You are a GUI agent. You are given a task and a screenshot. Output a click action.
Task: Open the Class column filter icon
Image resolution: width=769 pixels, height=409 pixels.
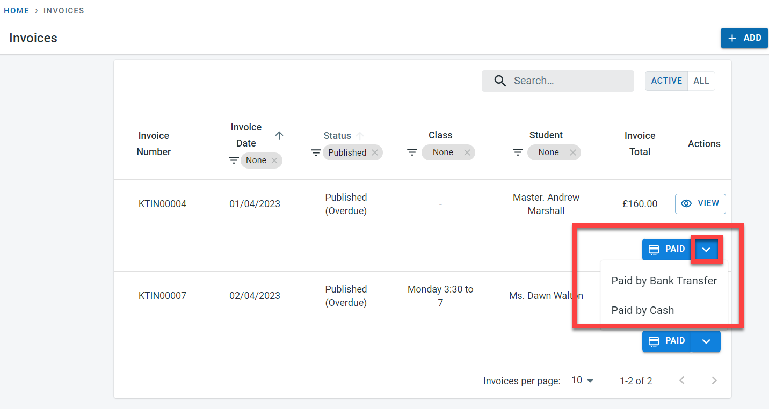[x=412, y=152]
